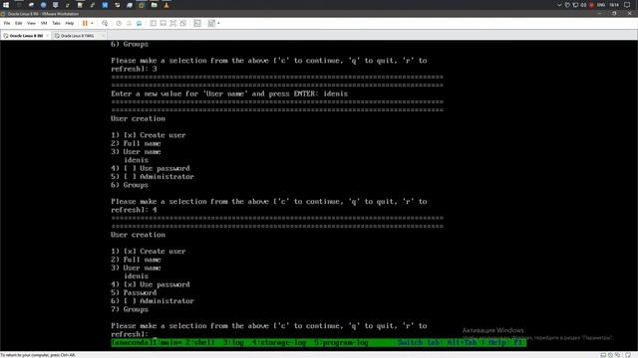Click the revert to snapshot icon
The width and height of the screenshot is (638, 358).
[x=129, y=23]
